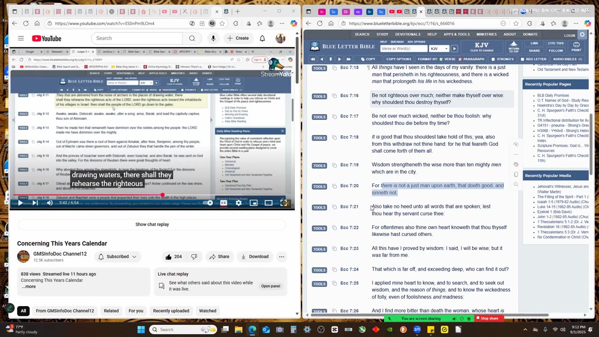
Task: Select the Verse format option
Action: click(447, 59)
